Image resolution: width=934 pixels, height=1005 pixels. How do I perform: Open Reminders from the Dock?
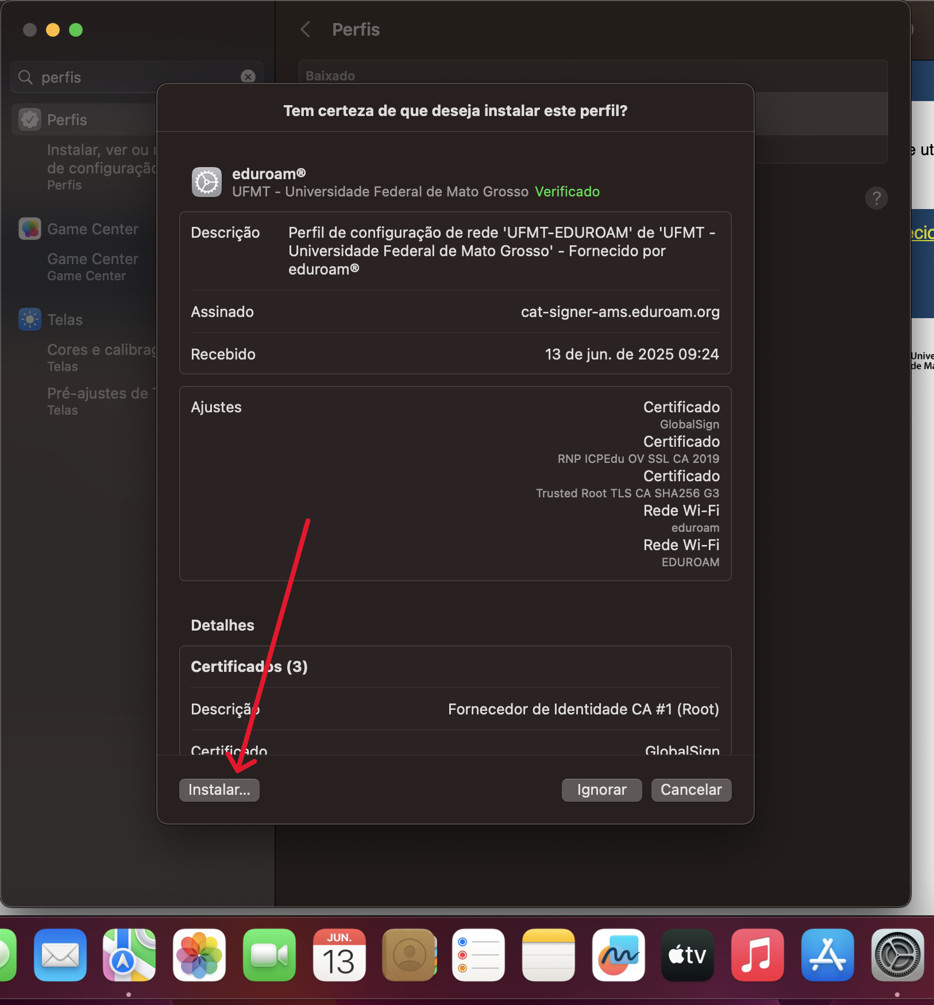tap(478, 955)
